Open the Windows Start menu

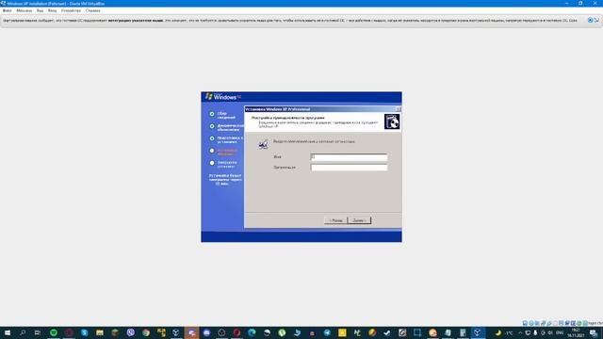click(x=8, y=332)
